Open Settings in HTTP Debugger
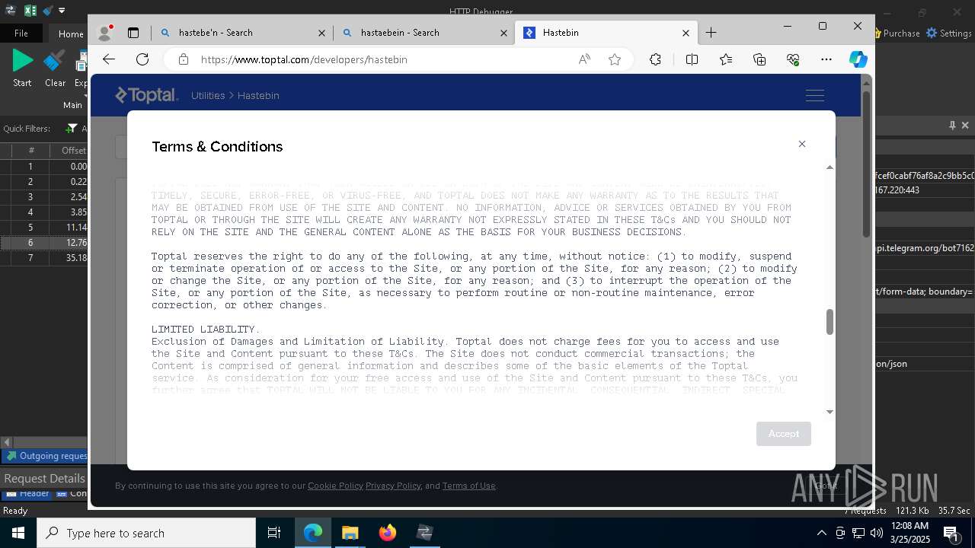Screen dimensions: 975x548 pos(949,33)
